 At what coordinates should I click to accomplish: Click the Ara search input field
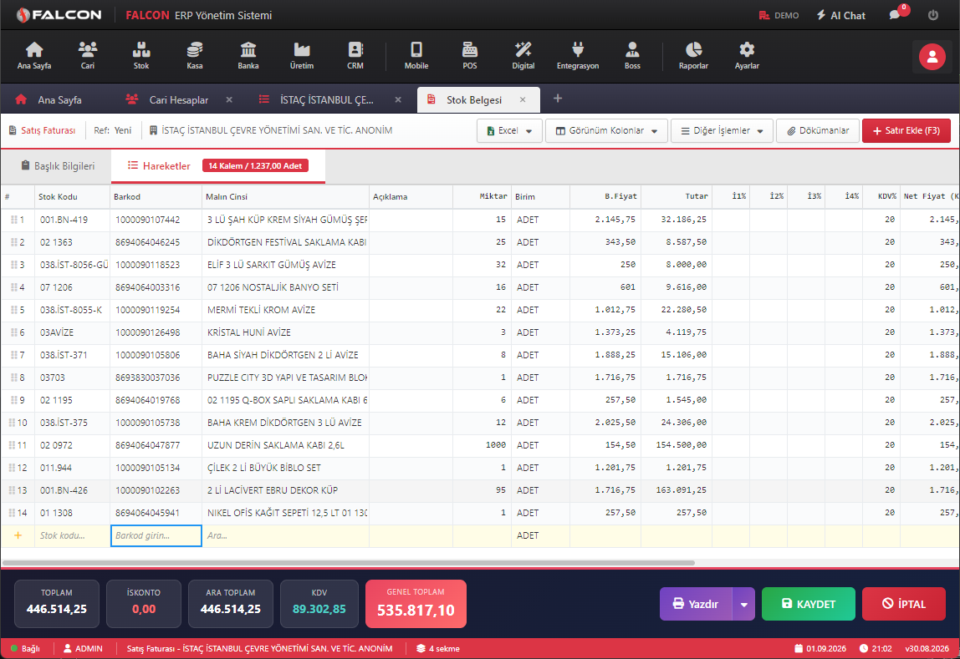point(285,535)
